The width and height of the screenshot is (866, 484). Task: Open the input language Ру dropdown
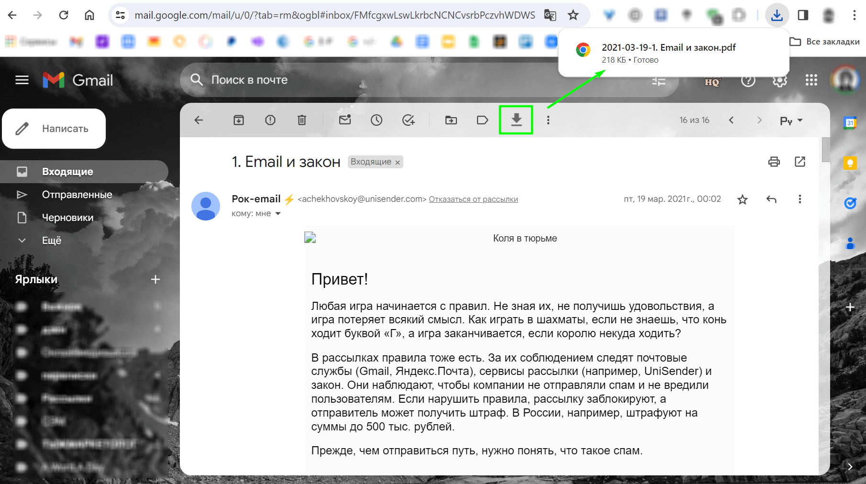[x=791, y=121]
